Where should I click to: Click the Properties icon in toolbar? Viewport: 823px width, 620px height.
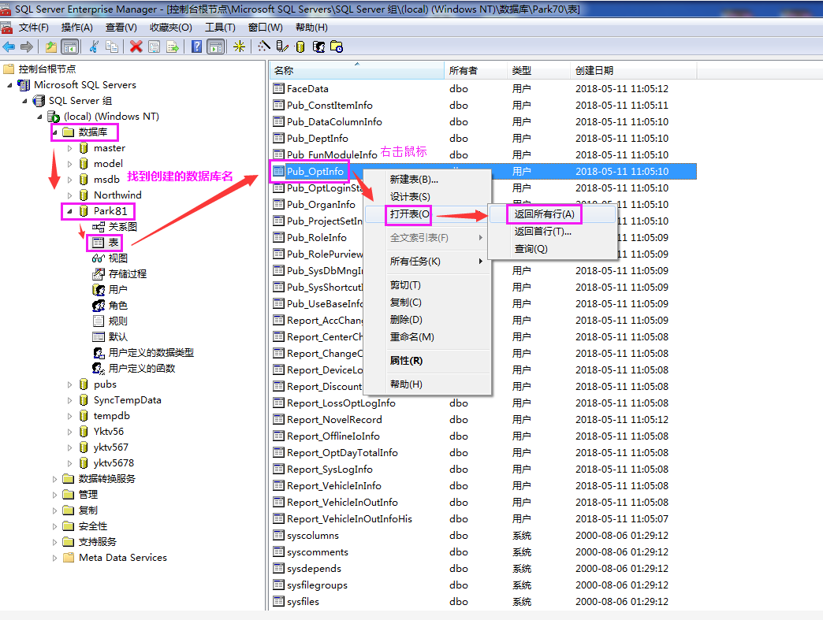pos(155,47)
